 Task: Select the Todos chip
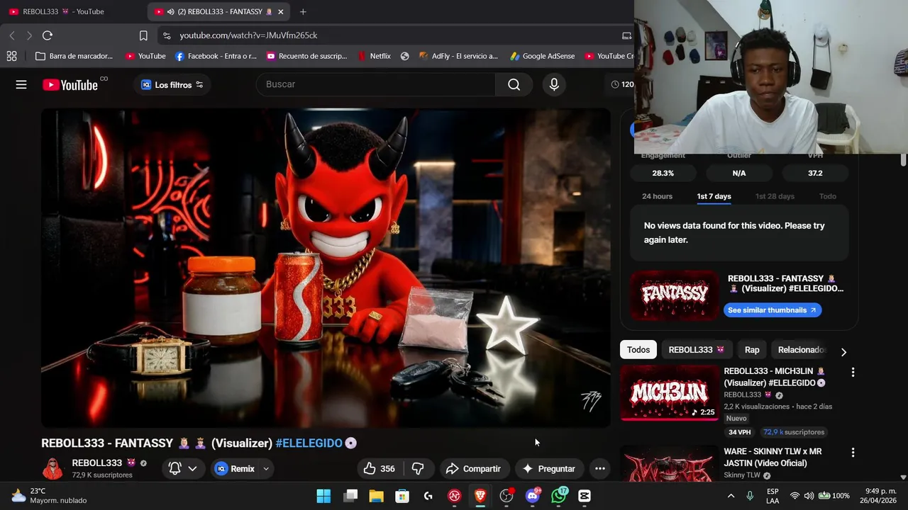638,350
